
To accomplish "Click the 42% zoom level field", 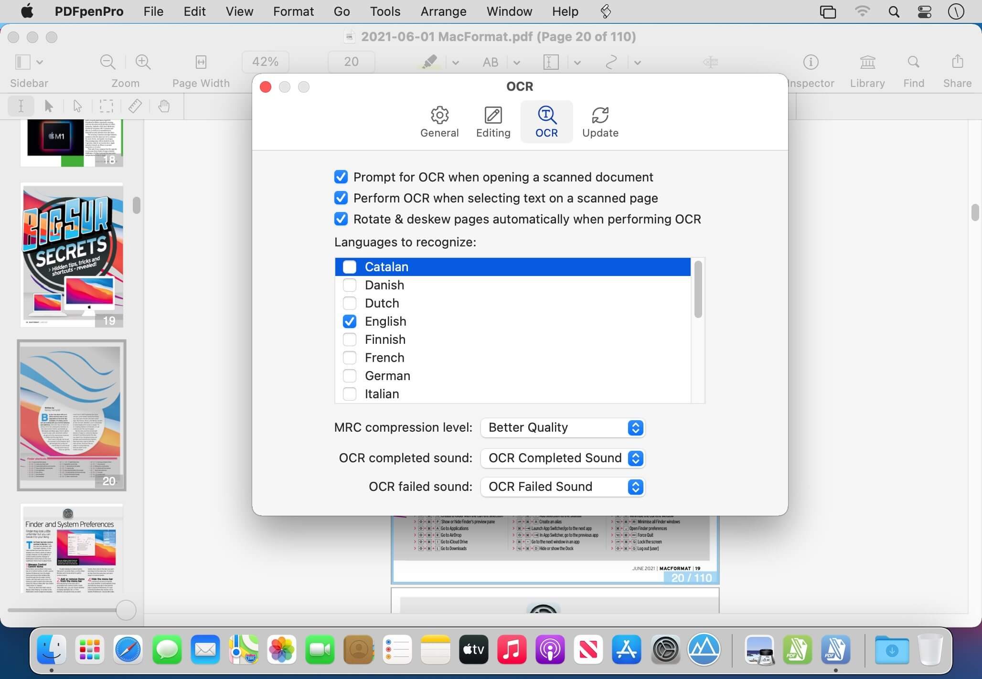I will click(266, 62).
